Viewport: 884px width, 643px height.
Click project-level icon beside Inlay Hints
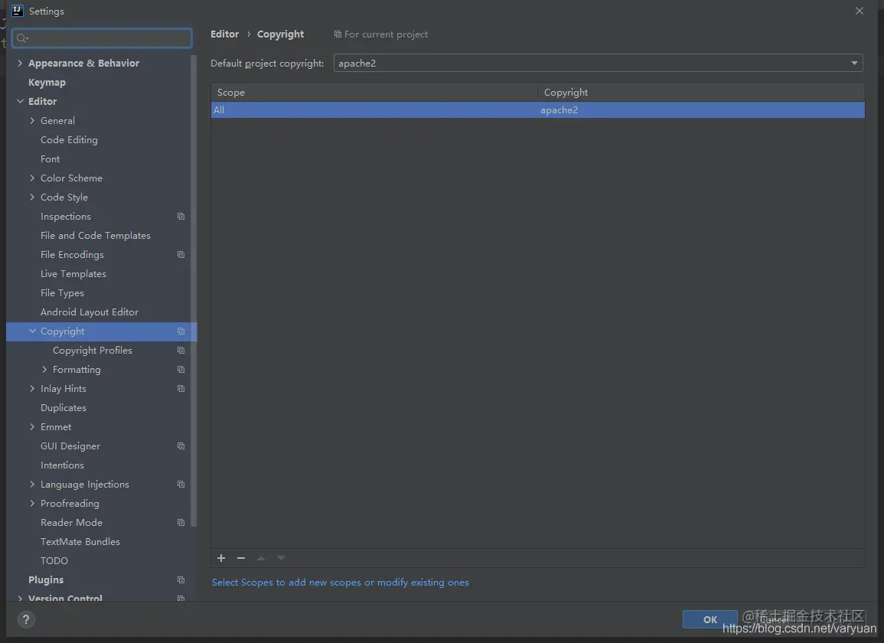tap(181, 389)
